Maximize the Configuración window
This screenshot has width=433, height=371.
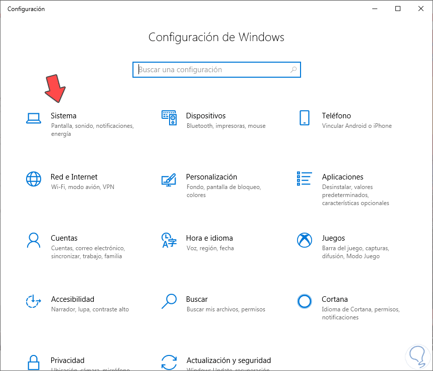click(x=398, y=9)
